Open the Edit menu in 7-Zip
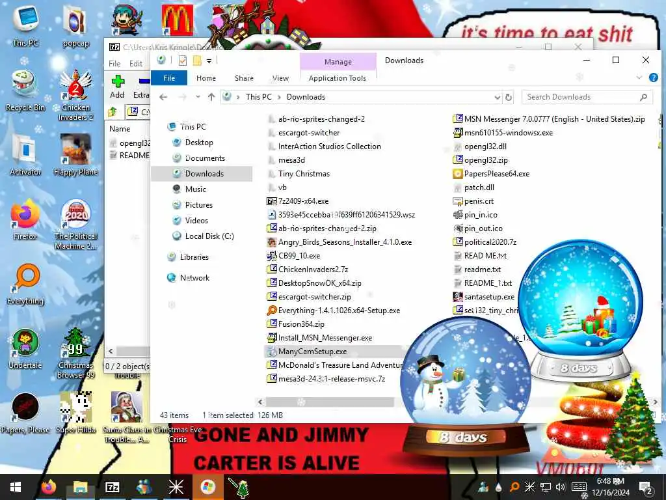 tap(136, 63)
